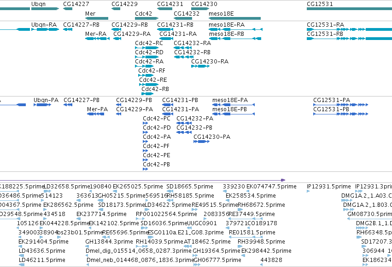Screen dimensions: 392x267
Task: Click transcript CG14232-RA
Action: pyautogui.click(x=183, y=48)
